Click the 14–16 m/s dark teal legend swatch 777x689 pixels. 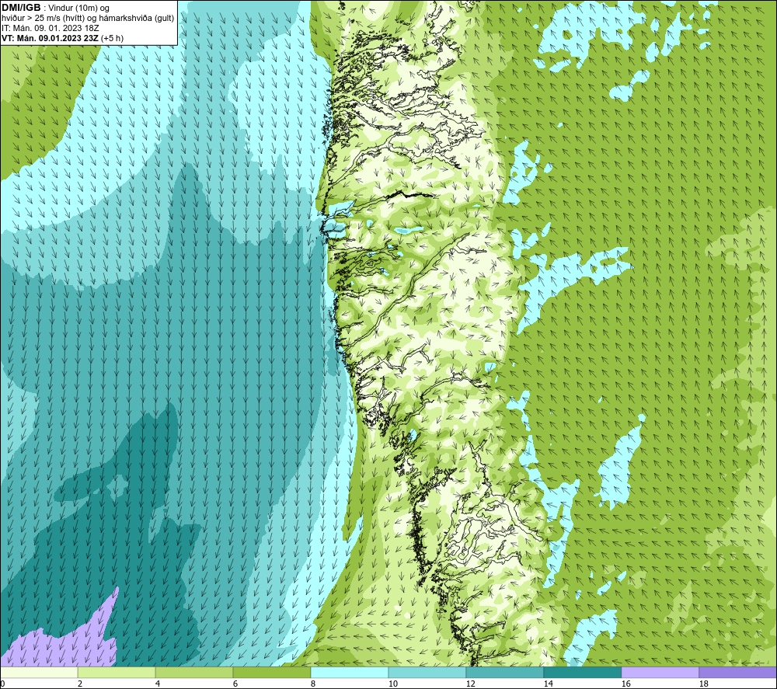[582, 673]
